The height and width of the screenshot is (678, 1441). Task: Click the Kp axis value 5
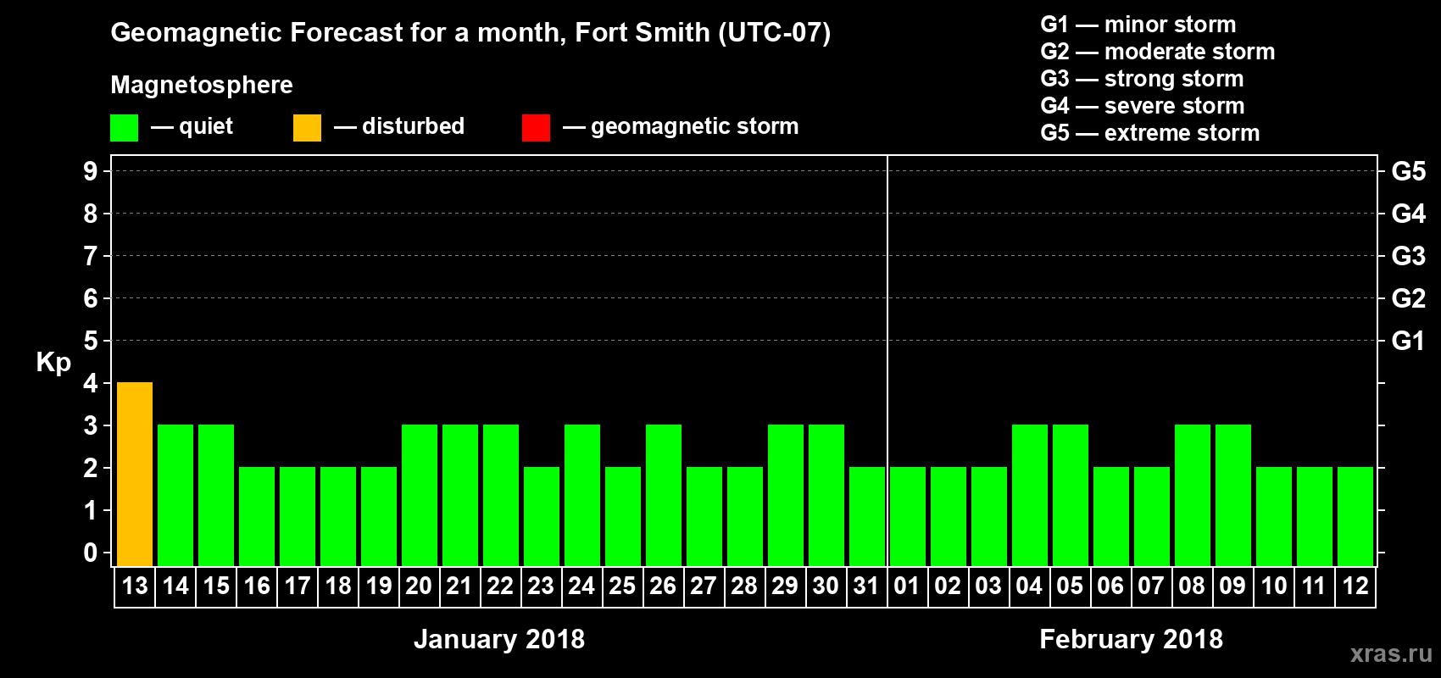point(91,341)
